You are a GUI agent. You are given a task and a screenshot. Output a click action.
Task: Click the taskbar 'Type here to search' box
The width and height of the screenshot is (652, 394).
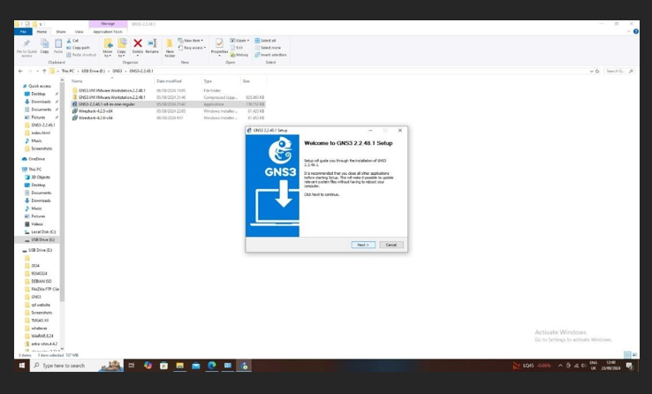coord(77,366)
